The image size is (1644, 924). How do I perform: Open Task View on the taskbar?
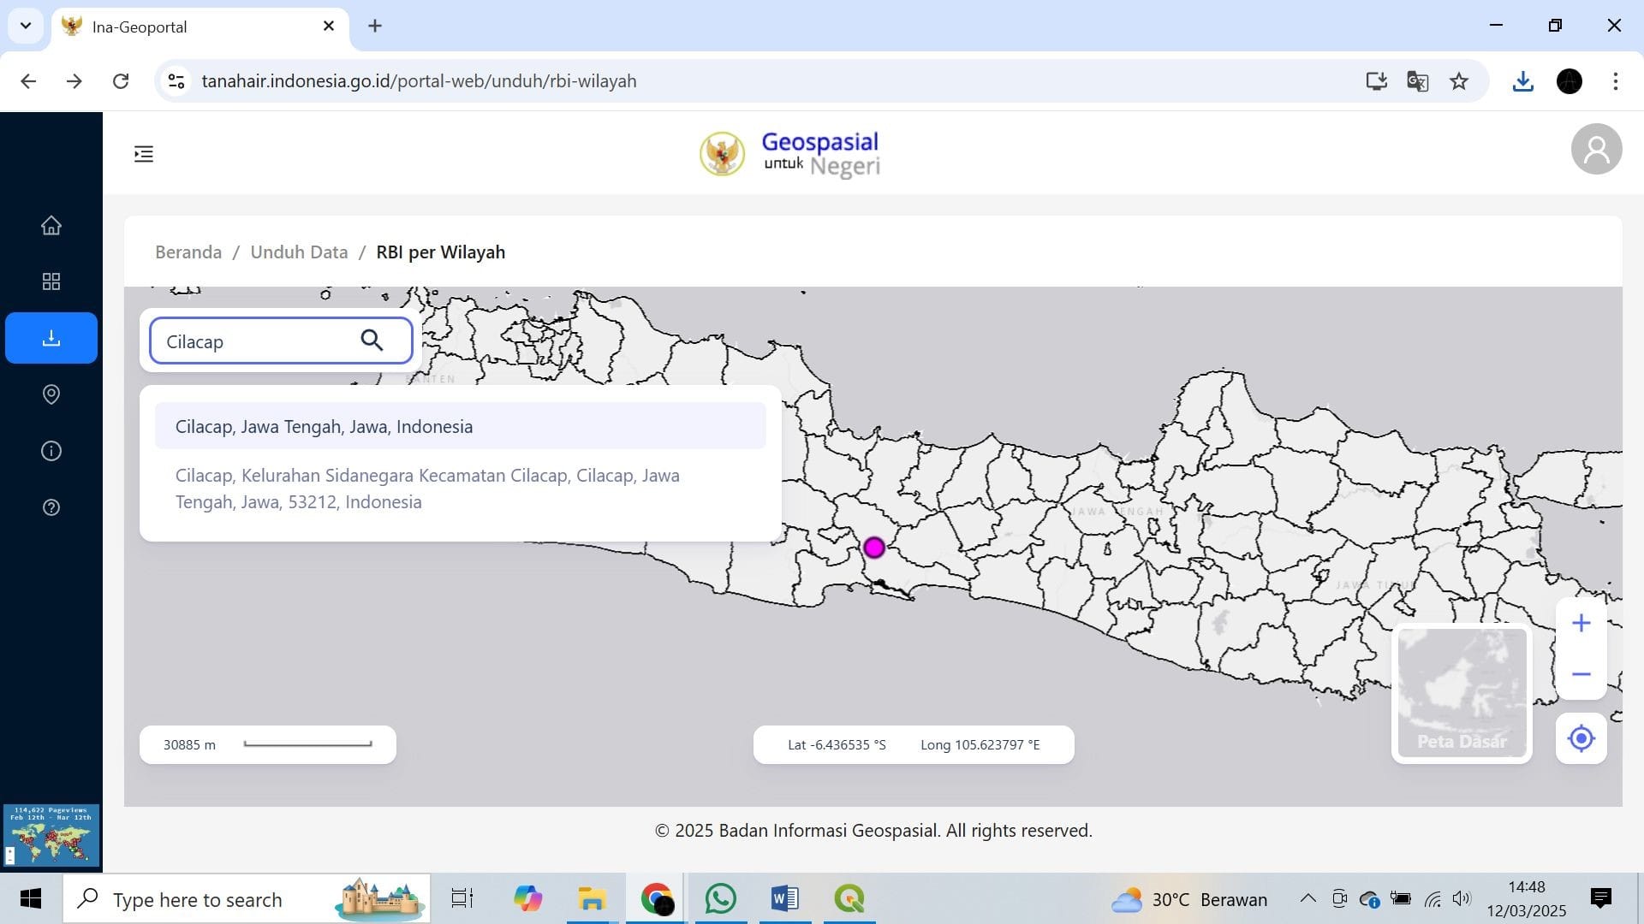(x=462, y=898)
